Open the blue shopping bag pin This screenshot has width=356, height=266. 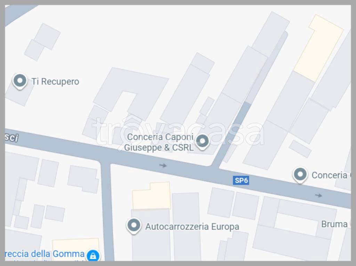[93, 256]
